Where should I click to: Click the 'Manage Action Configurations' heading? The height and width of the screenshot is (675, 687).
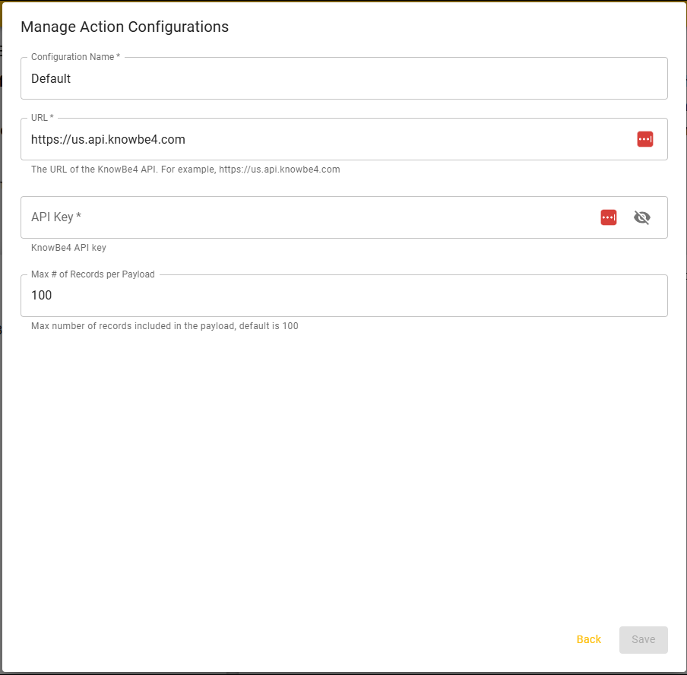point(125,27)
